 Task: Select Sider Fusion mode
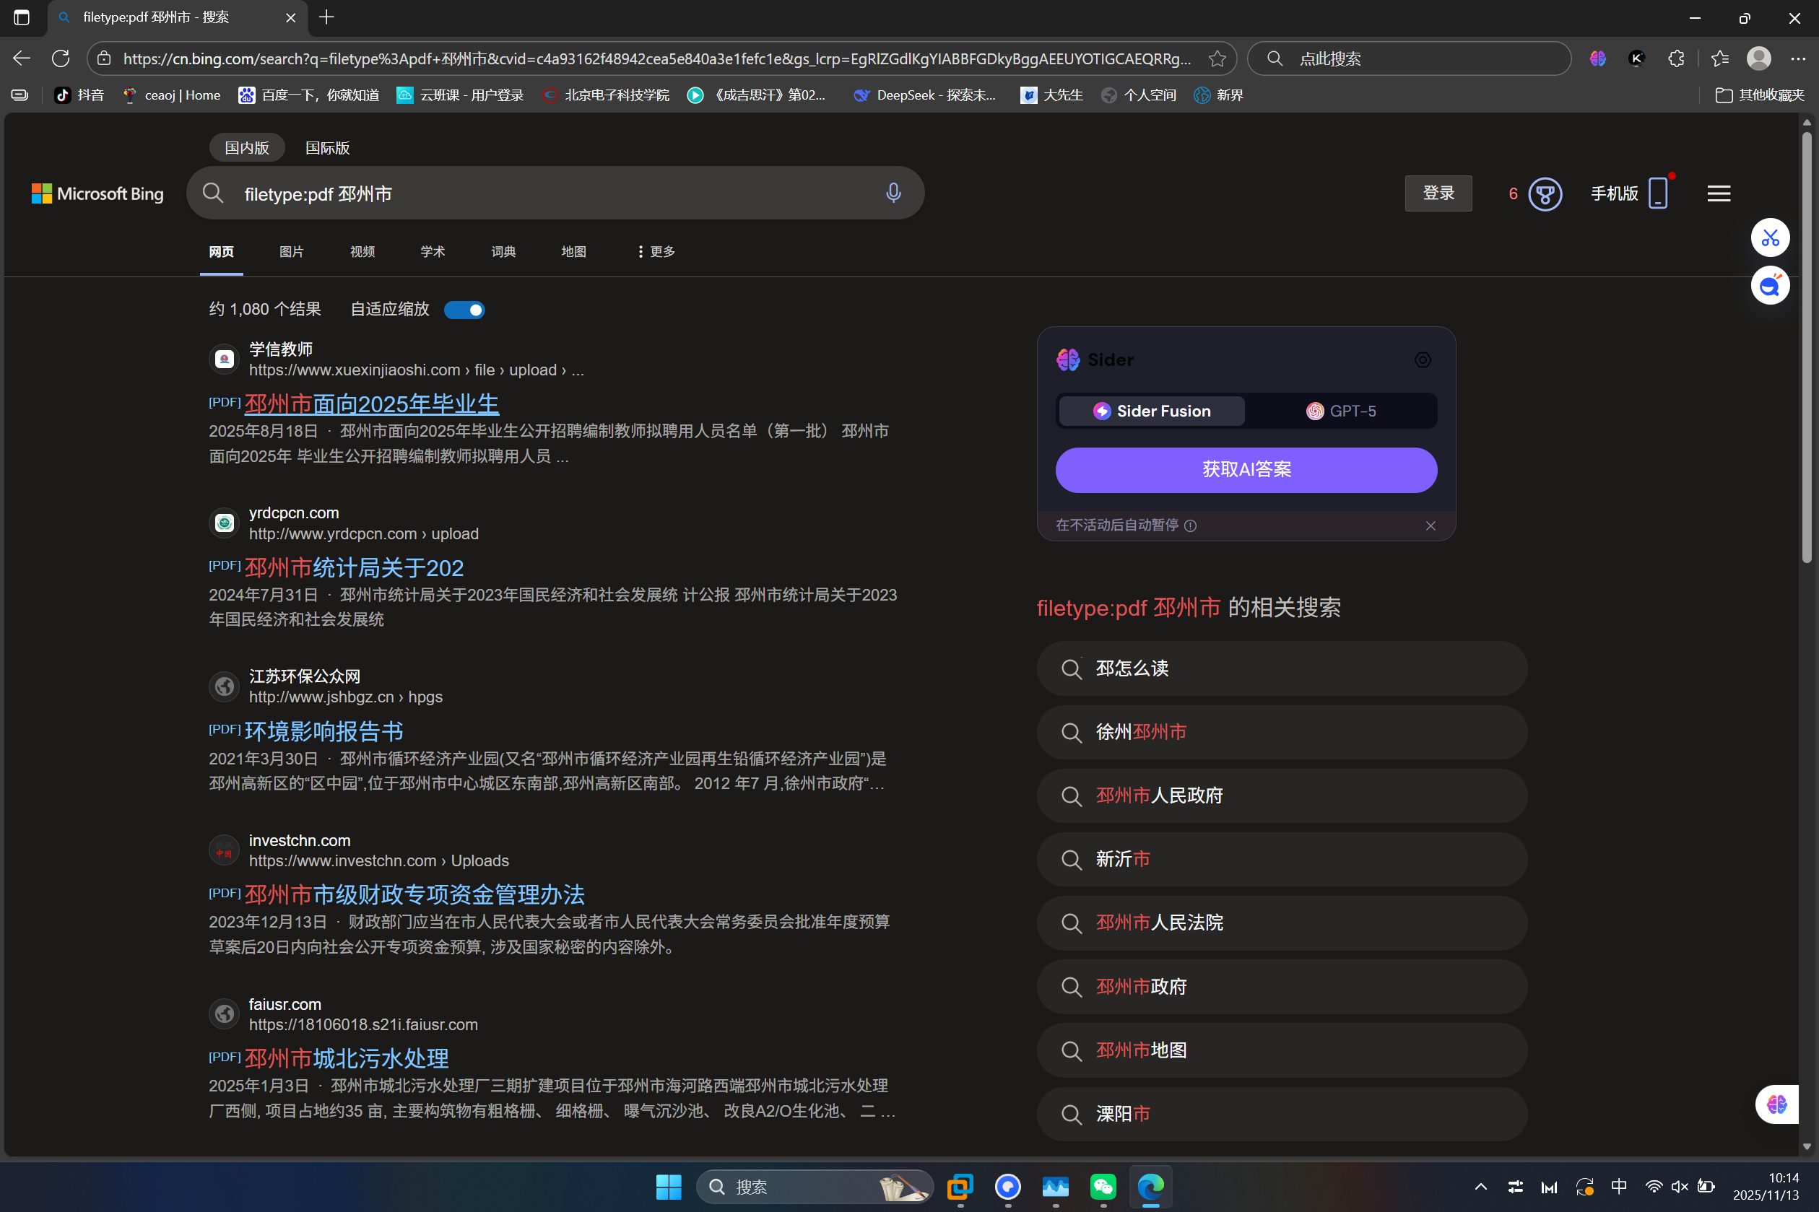(1150, 411)
